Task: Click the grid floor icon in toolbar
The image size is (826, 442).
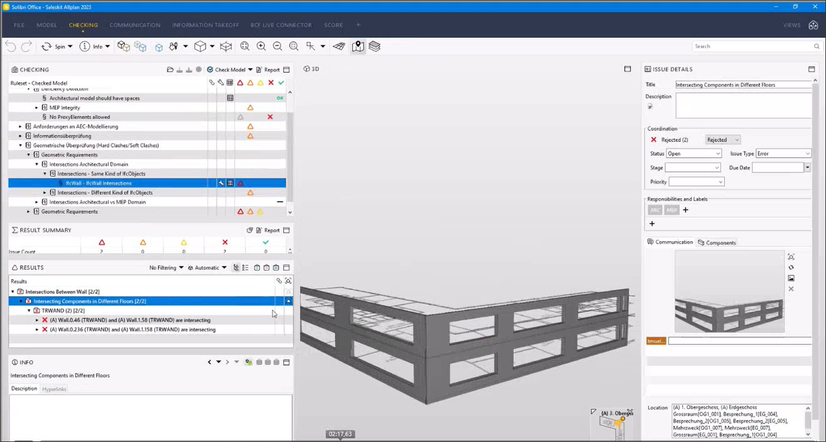Action: point(339,46)
